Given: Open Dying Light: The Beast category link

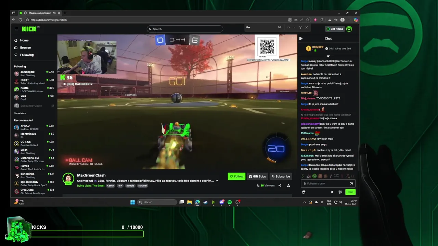Looking at the screenshot, I should 91,186.
